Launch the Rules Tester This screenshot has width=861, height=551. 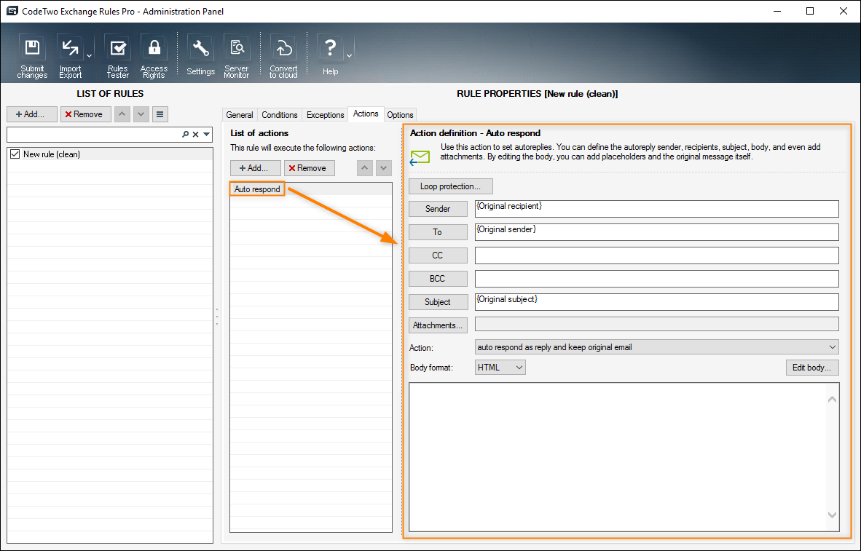click(x=117, y=56)
